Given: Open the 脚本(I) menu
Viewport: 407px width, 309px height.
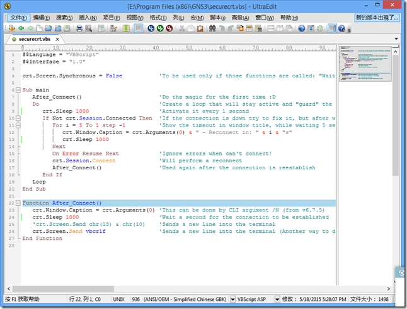Looking at the screenshot, I should [217, 18].
